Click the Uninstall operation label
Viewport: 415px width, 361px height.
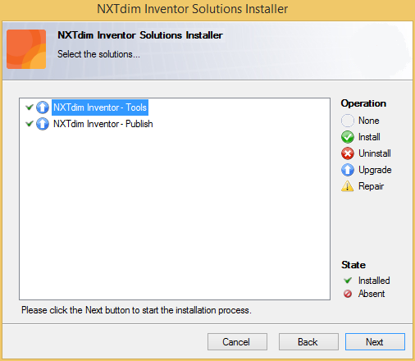tap(375, 153)
